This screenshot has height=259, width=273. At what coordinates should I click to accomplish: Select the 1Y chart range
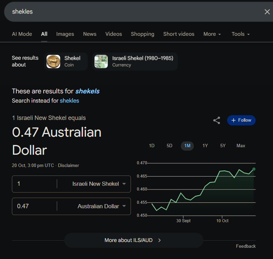(205, 146)
